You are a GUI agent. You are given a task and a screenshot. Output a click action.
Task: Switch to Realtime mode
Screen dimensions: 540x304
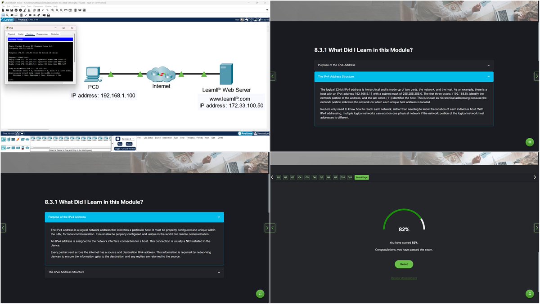click(x=245, y=133)
